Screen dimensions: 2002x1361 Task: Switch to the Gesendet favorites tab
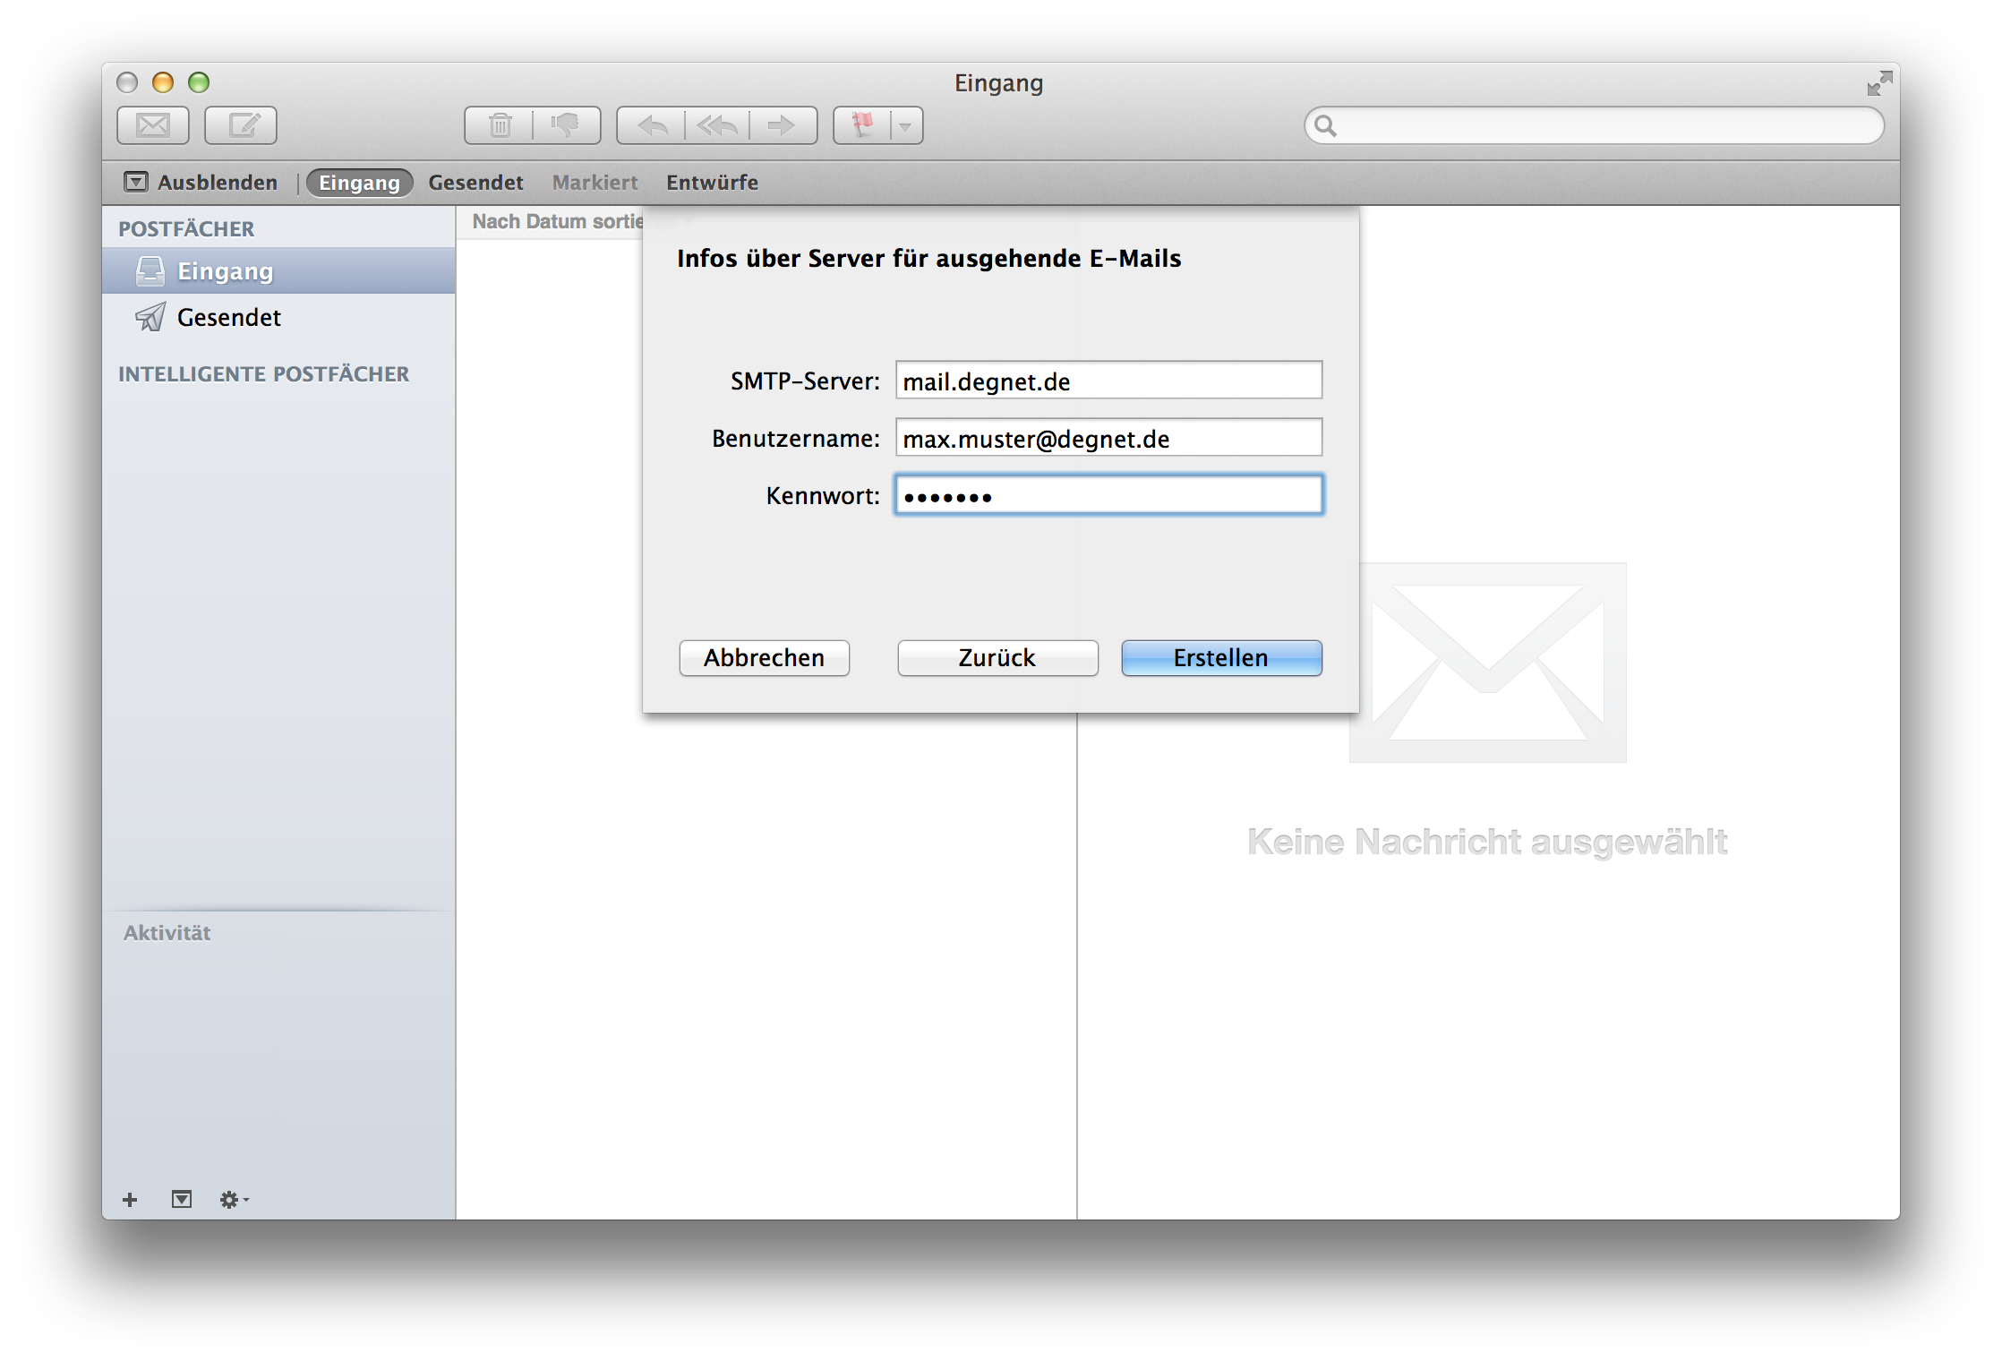click(475, 183)
